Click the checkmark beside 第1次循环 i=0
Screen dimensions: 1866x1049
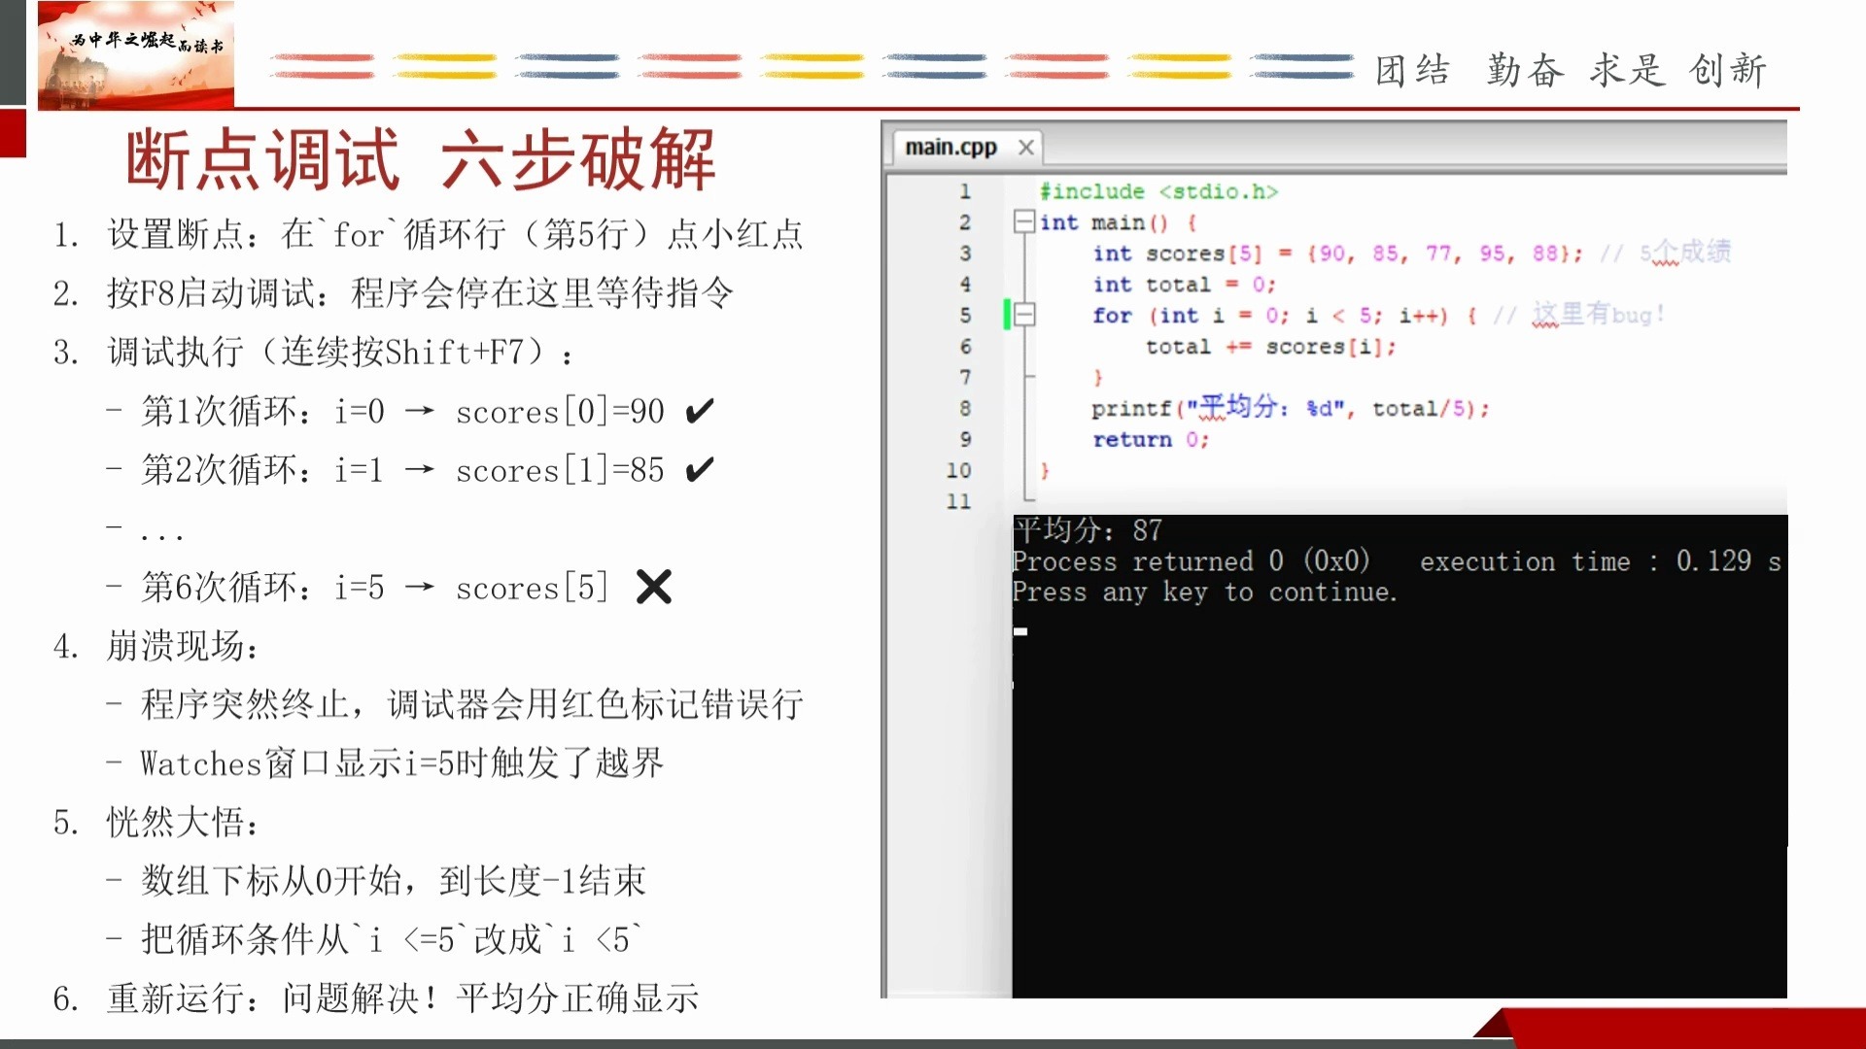pyautogui.click(x=698, y=411)
